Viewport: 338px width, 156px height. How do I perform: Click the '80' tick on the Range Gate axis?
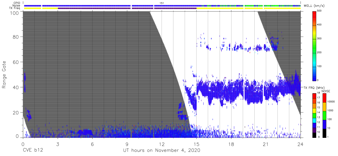click(15, 37)
